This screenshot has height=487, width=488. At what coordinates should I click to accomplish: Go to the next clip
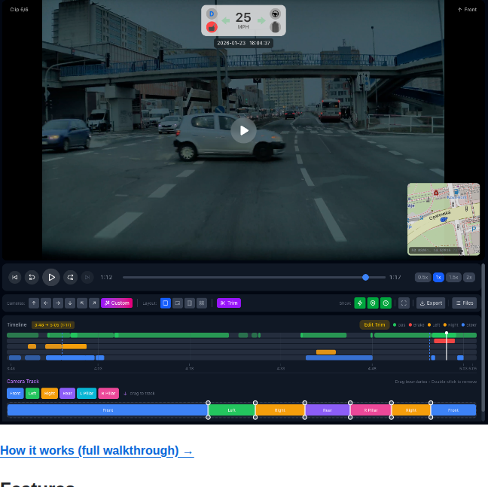pyautogui.click(x=87, y=278)
